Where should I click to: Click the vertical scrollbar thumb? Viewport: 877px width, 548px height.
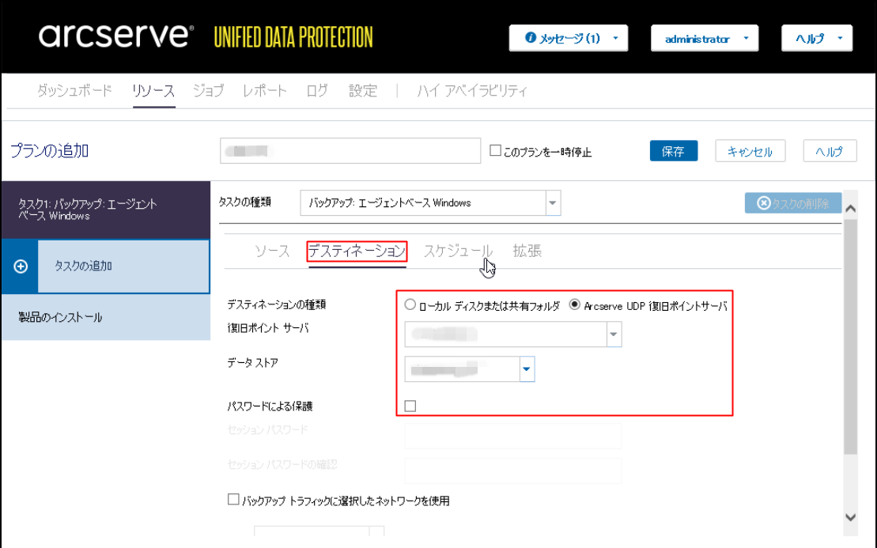point(851,337)
